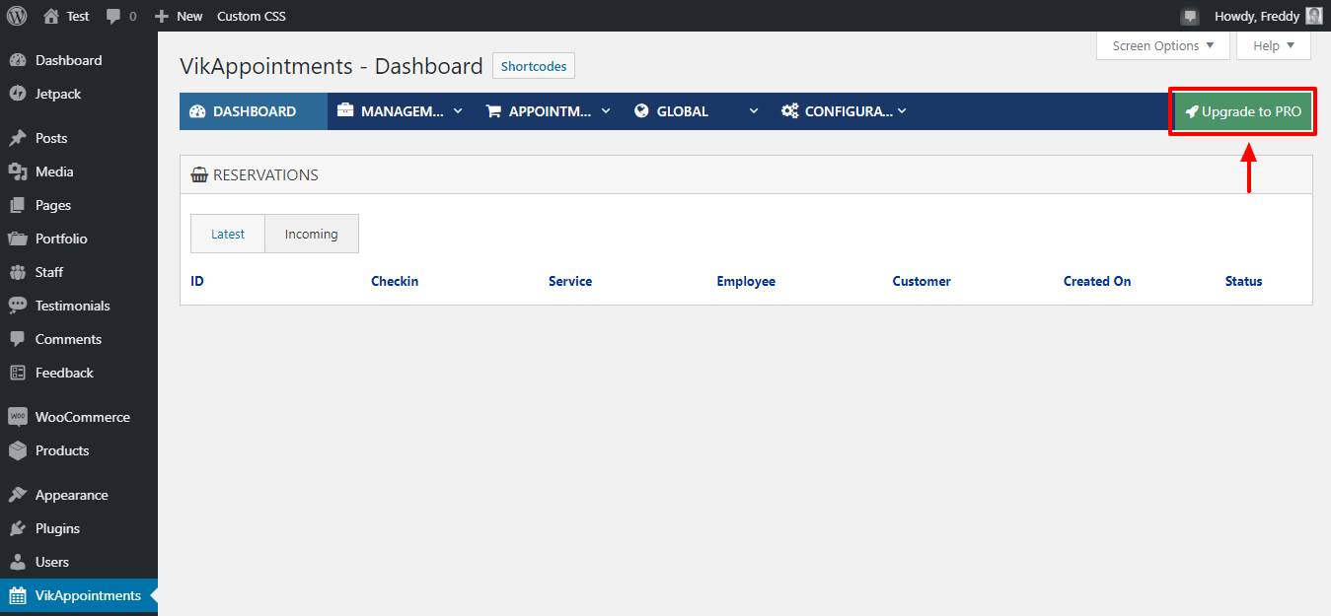
Task: Click the Pages icon in sidebar
Action: [x=18, y=205]
